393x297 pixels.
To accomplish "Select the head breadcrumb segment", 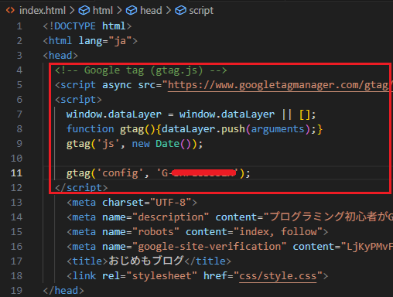I will tap(151, 11).
